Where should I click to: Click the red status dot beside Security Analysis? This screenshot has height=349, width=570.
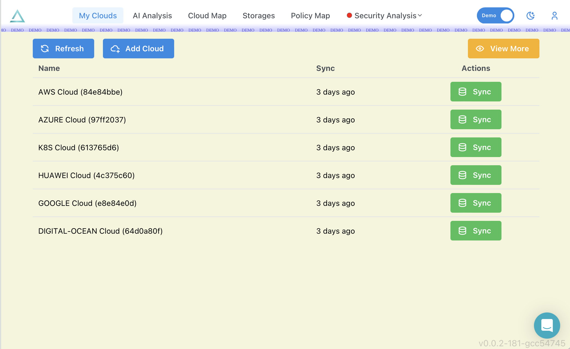[x=349, y=16]
